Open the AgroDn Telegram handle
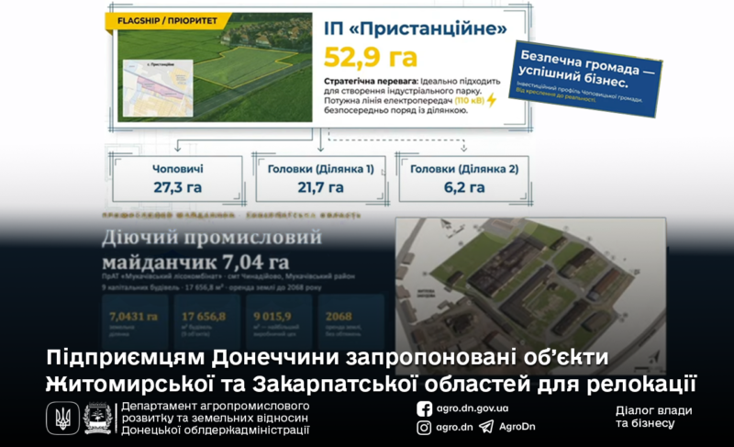The height and width of the screenshot is (447, 734). coord(517,427)
